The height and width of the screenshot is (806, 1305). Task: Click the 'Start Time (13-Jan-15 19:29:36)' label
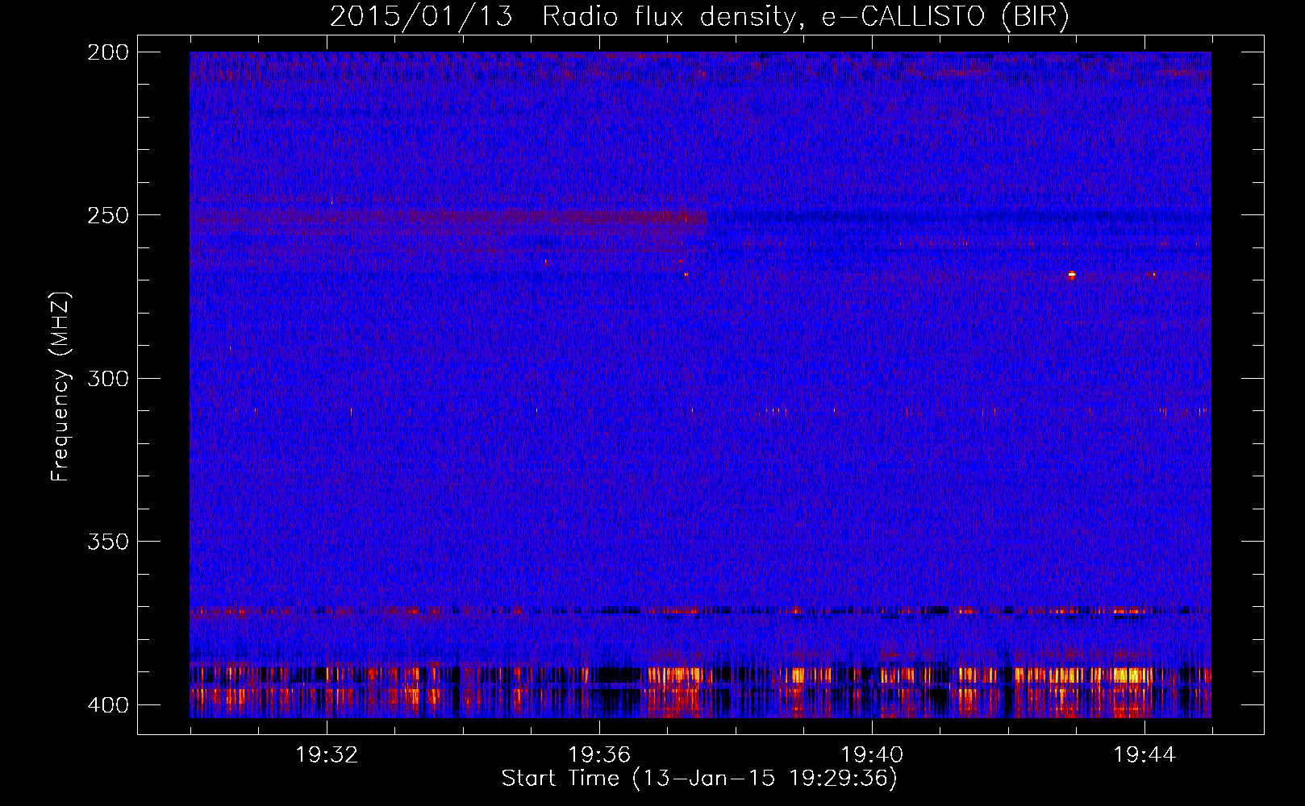coord(699,779)
